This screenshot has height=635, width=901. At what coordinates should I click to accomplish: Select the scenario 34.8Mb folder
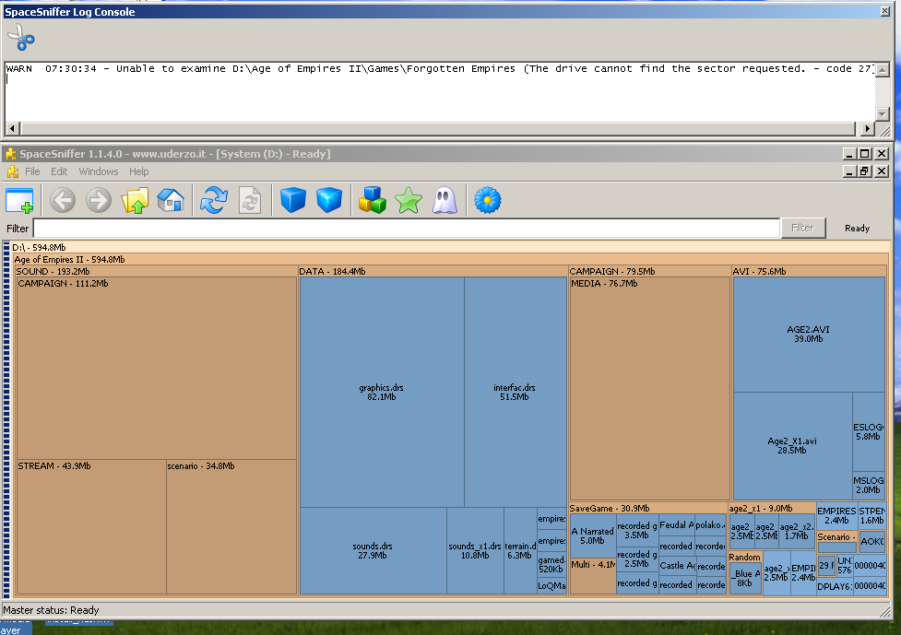click(x=231, y=526)
